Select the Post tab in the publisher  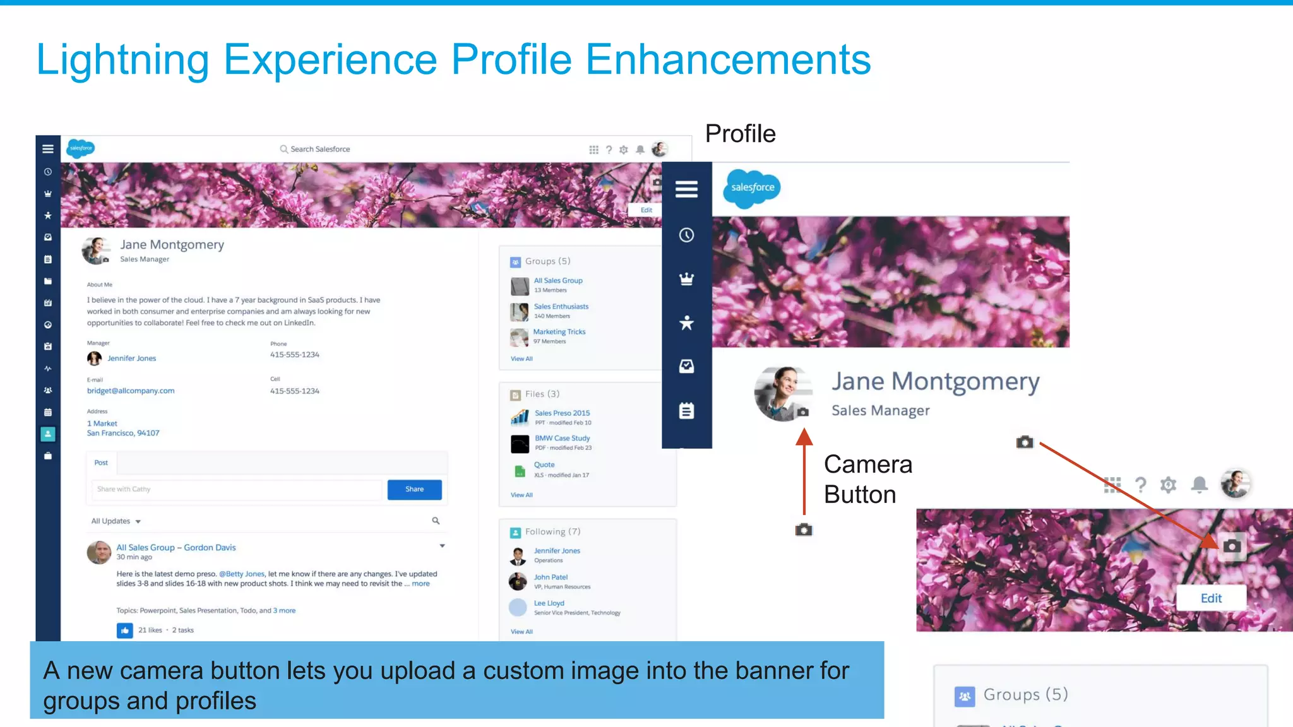[x=101, y=463]
